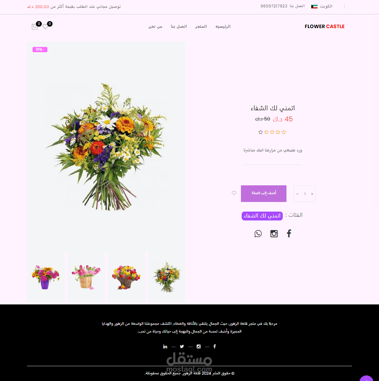This screenshot has width=379, height=381.
Task: Click the scroll-to-top purple arrow button
Action: click(x=366, y=378)
